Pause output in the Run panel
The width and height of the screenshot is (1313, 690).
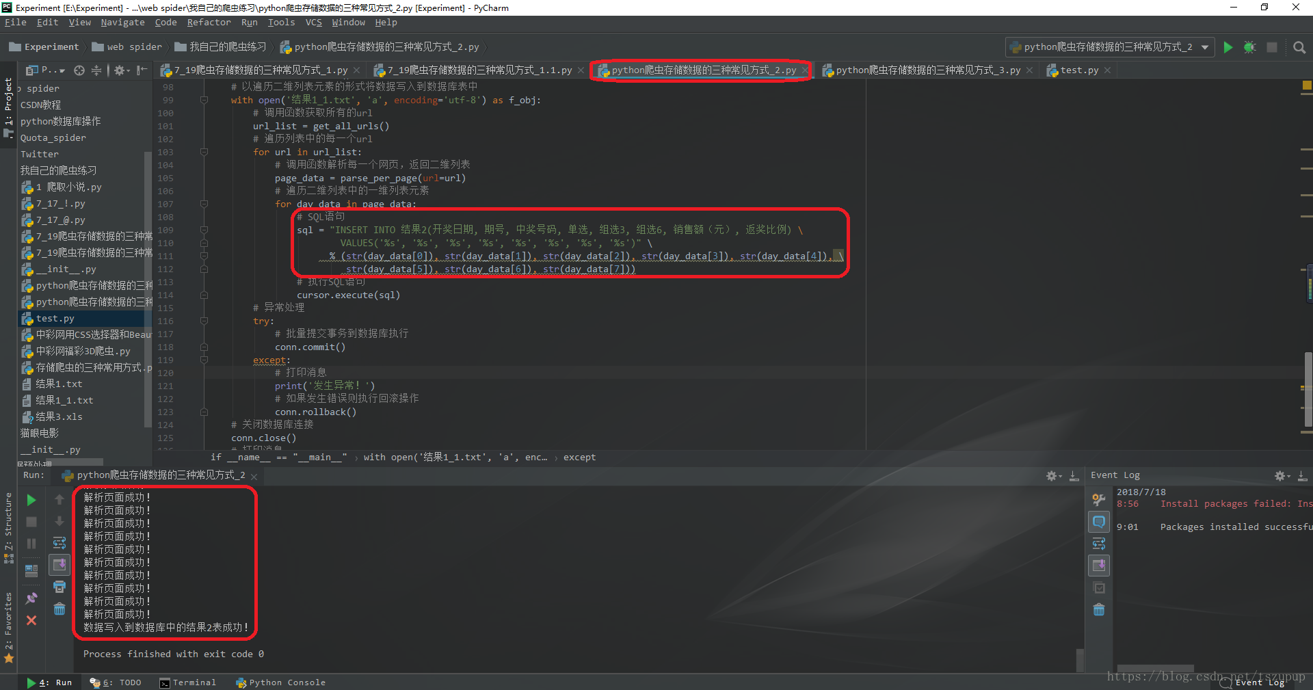[31, 544]
